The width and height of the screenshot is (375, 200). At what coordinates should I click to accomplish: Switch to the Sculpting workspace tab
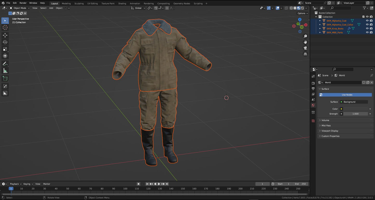[x=79, y=3]
